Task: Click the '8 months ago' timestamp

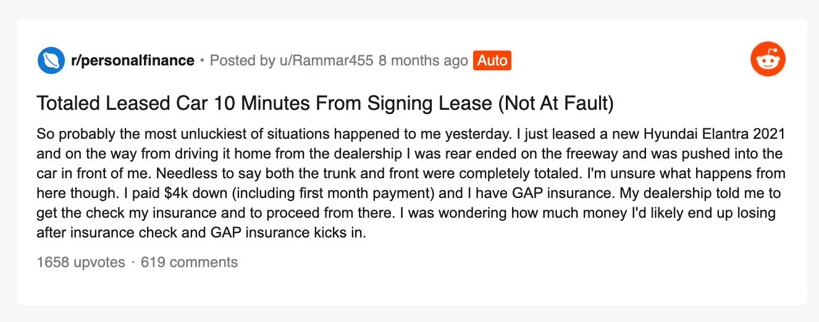Action: click(423, 60)
